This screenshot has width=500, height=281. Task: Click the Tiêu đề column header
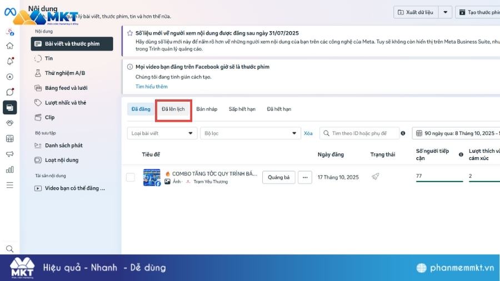(x=151, y=154)
